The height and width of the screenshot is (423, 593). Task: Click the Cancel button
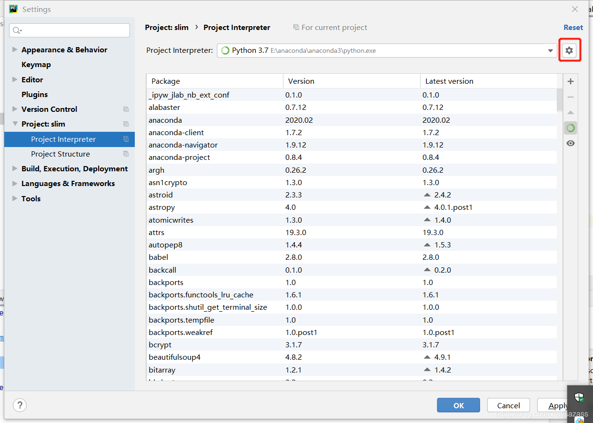click(509, 405)
